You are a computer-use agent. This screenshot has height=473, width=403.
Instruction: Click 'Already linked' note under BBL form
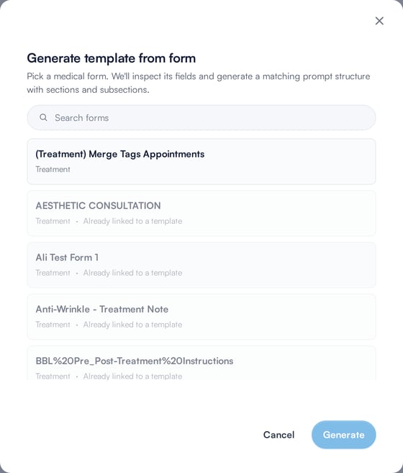coord(132,376)
